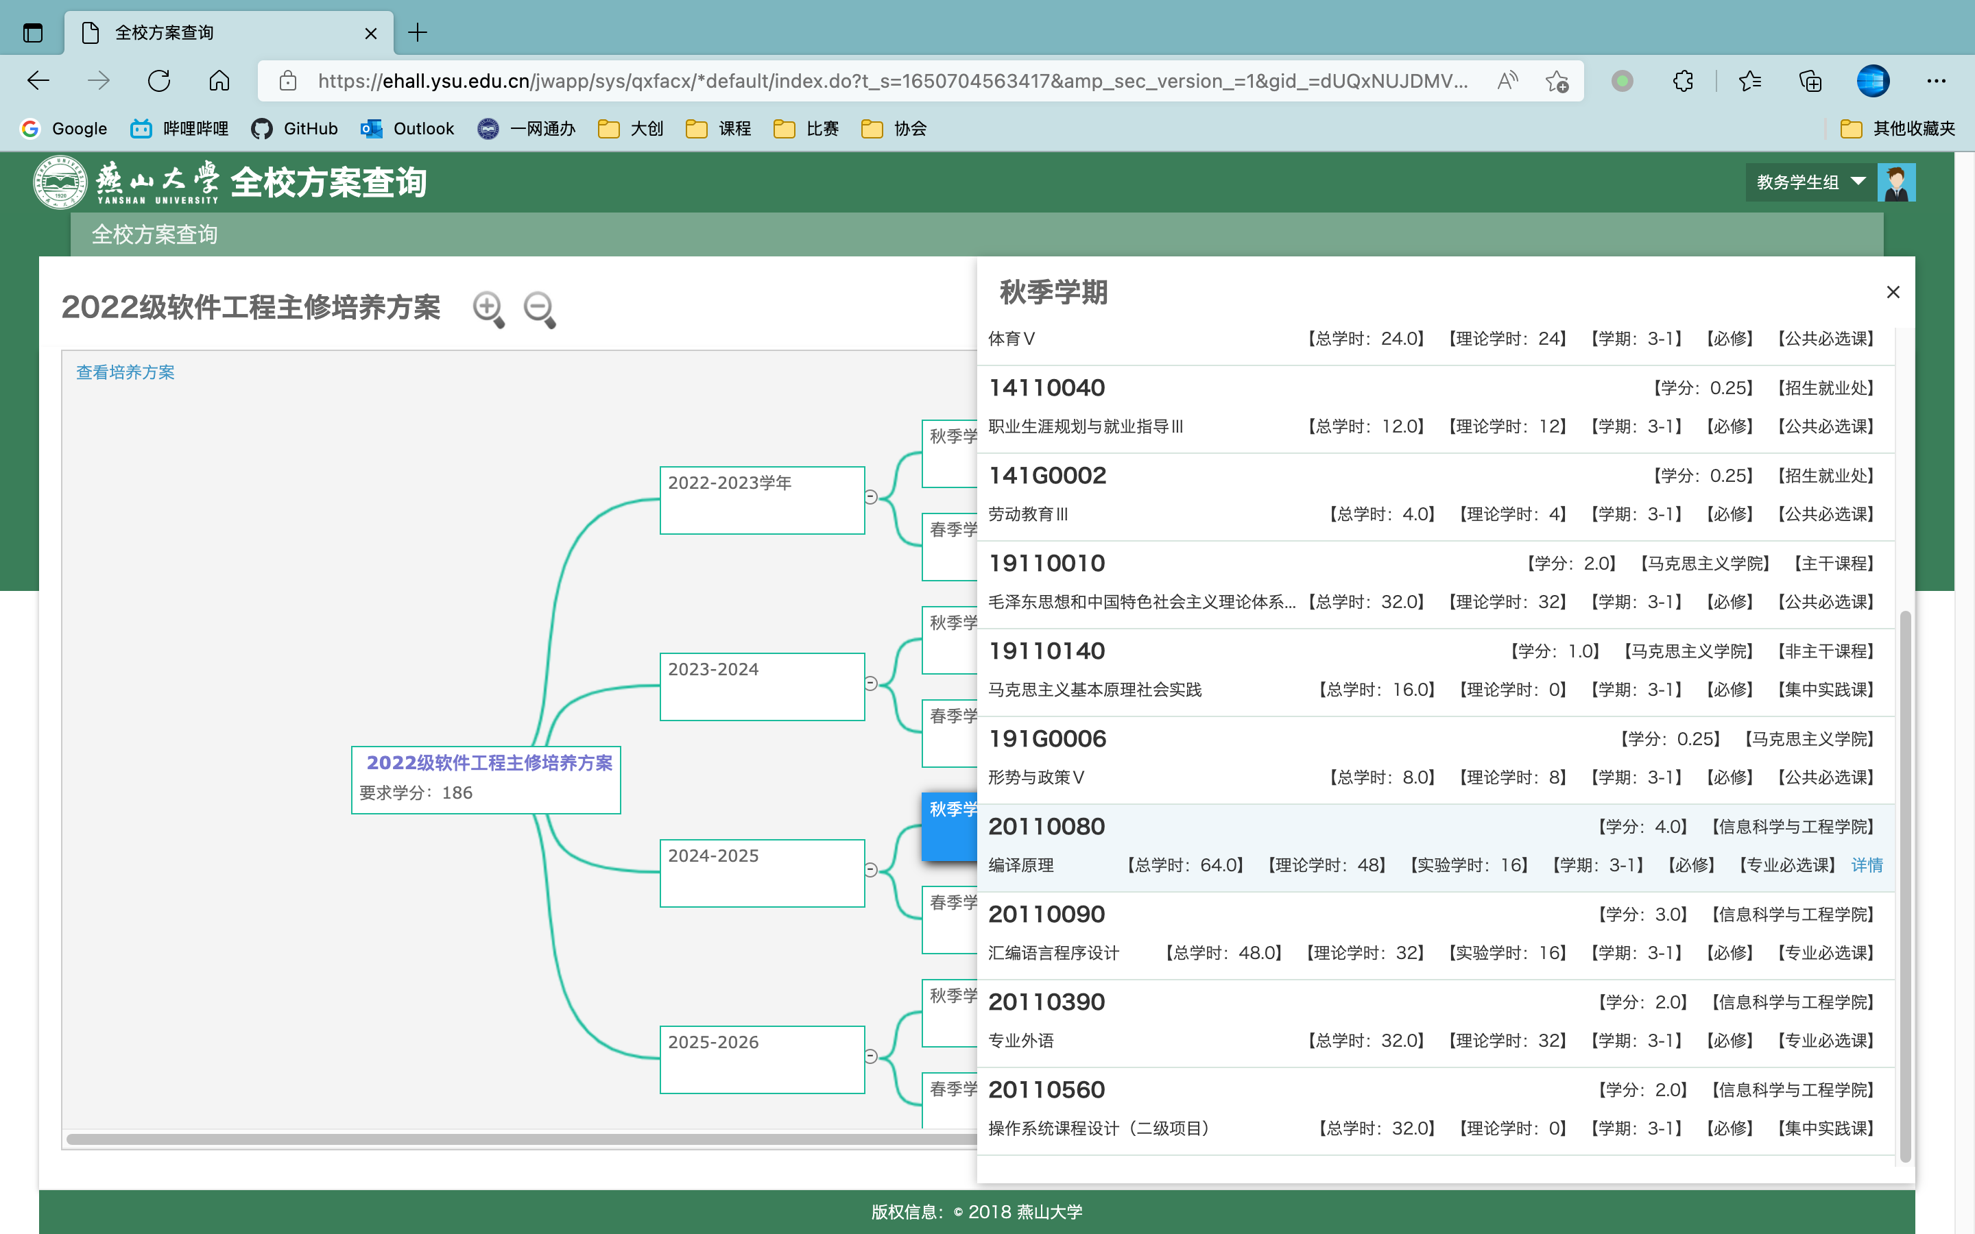The width and height of the screenshot is (1975, 1234).
Task: Open 详情 link for 编译原理
Action: (1866, 865)
